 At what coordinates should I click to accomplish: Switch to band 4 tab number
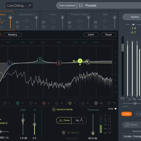coord(35,103)
